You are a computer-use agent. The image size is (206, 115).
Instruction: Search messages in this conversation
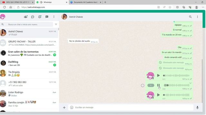[190, 17]
